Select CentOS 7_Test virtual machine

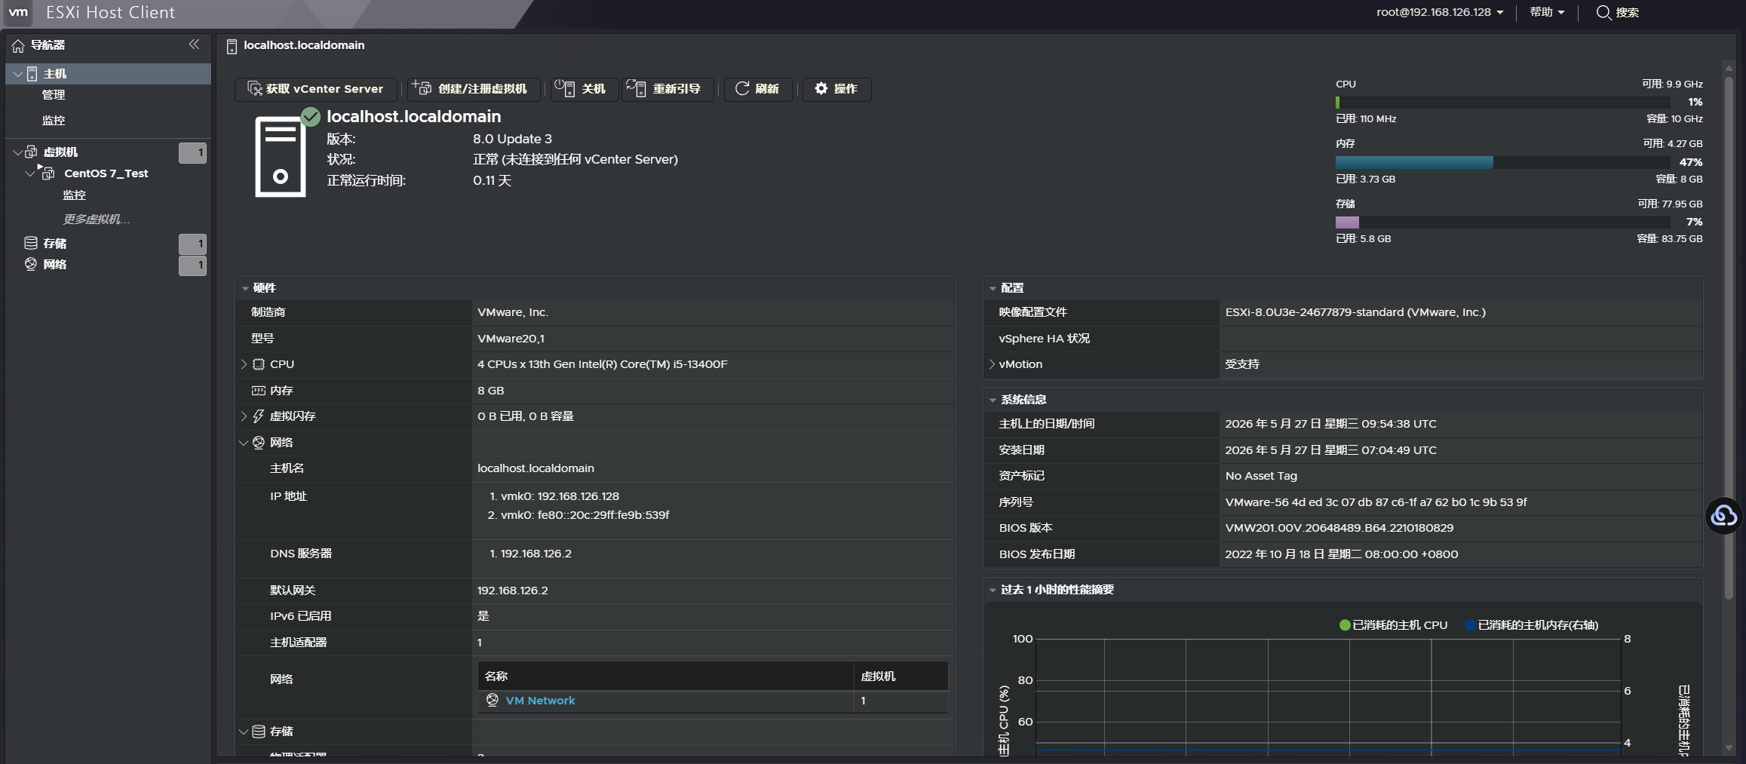[x=106, y=173]
